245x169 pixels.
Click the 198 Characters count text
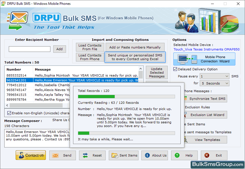[x=17, y=126]
